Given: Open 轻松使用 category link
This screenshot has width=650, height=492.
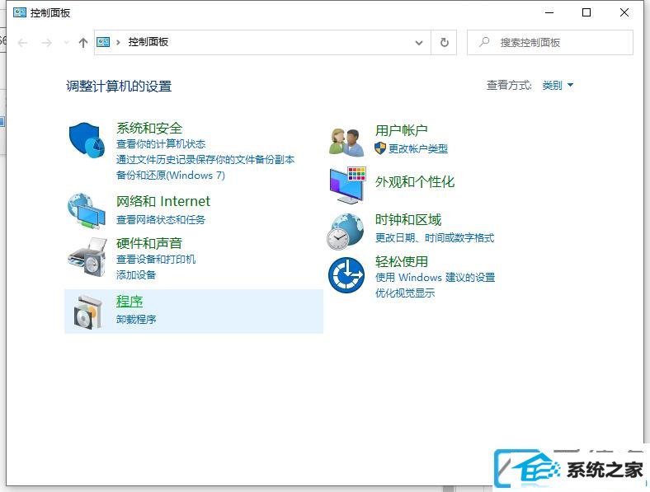Looking at the screenshot, I should (401, 261).
